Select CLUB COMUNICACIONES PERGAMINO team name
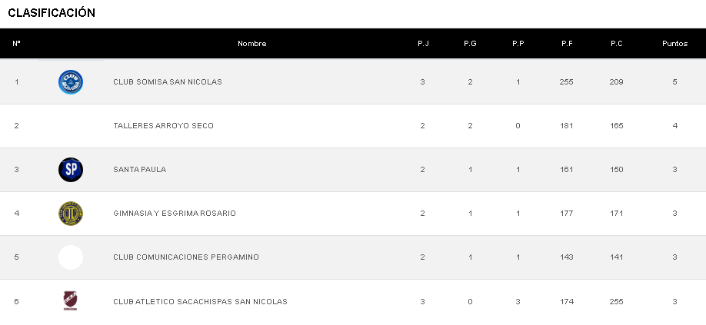This screenshot has height=325, width=706. pos(185,257)
